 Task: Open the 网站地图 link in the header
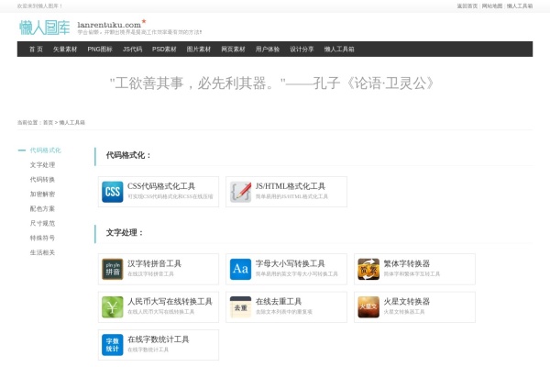[x=491, y=6]
